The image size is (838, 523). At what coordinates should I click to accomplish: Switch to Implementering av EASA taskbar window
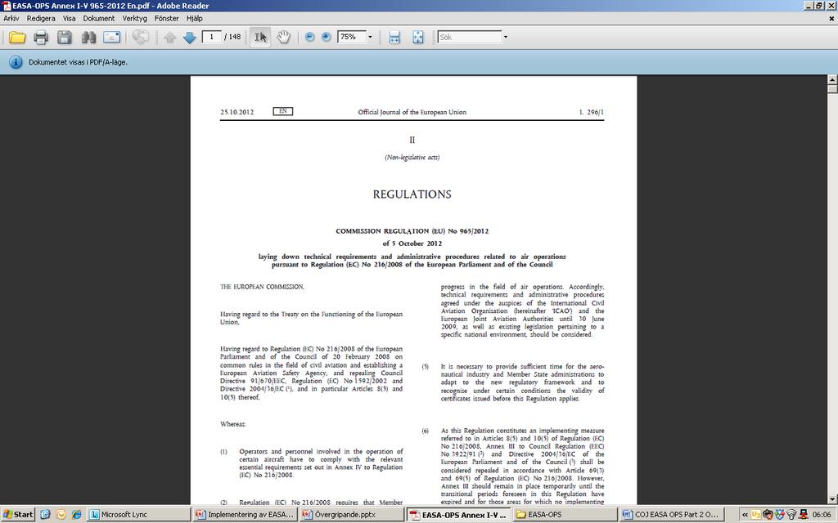click(245, 515)
